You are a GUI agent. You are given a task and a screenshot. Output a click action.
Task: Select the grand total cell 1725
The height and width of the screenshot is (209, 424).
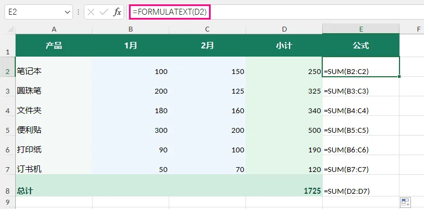coord(284,186)
